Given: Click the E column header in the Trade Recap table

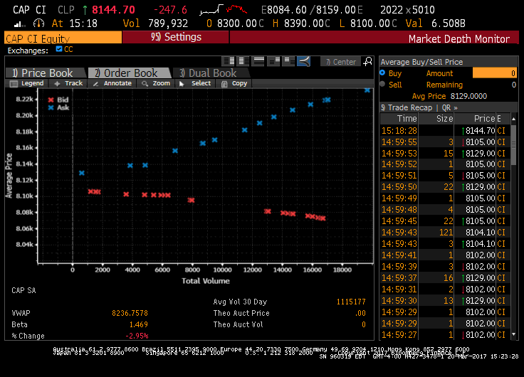Looking at the screenshot, I should pyautogui.click(x=499, y=119).
